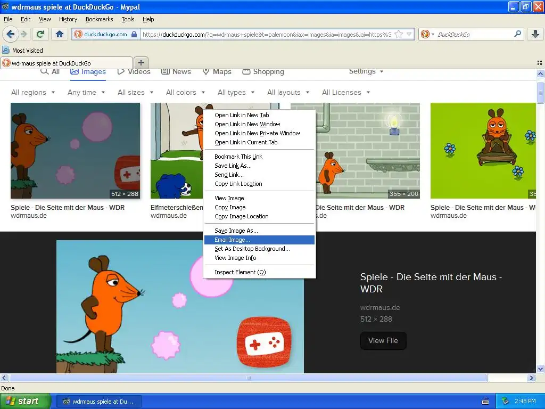The height and width of the screenshot is (409, 545).
Task: Choose Inspect Element (Q)
Action: [259, 272]
